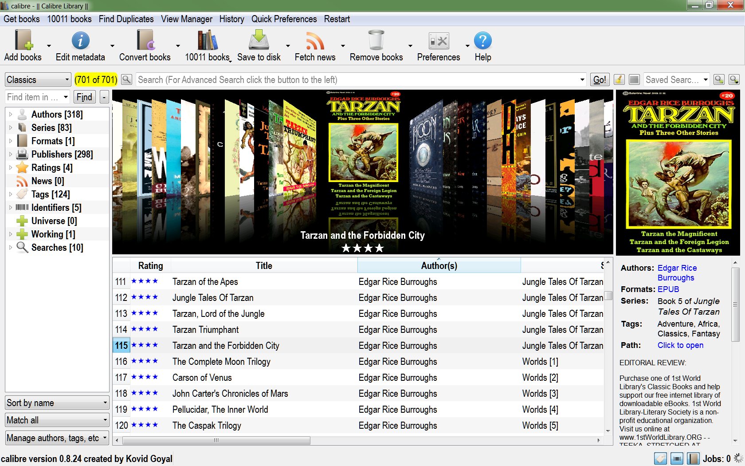Open Advanced Search magnifier beside book count

click(126, 79)
